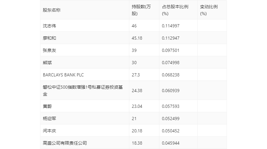Click percentage value 0.114997
Image resolution: width=267 pixels, height=149 pixels.
[171, 26]
